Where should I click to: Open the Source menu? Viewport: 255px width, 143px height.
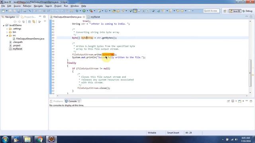tap(17, 6)
